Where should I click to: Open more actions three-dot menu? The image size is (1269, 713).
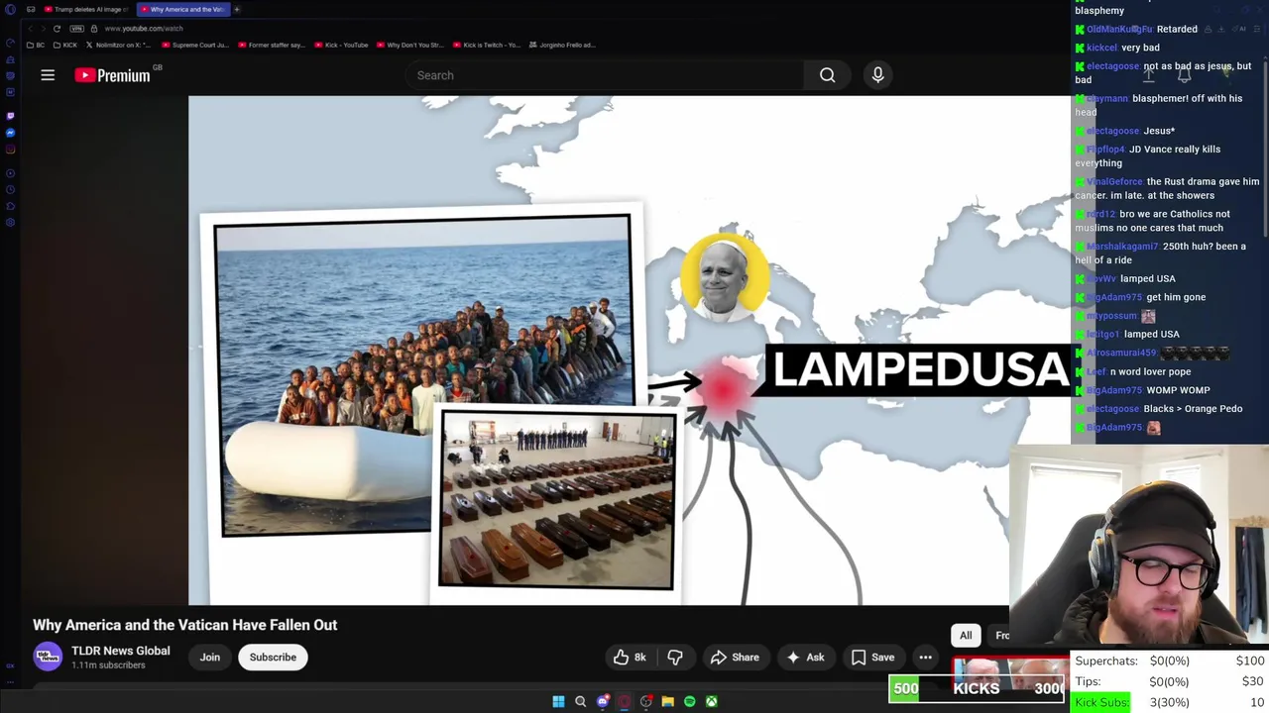tap(925, 658)
